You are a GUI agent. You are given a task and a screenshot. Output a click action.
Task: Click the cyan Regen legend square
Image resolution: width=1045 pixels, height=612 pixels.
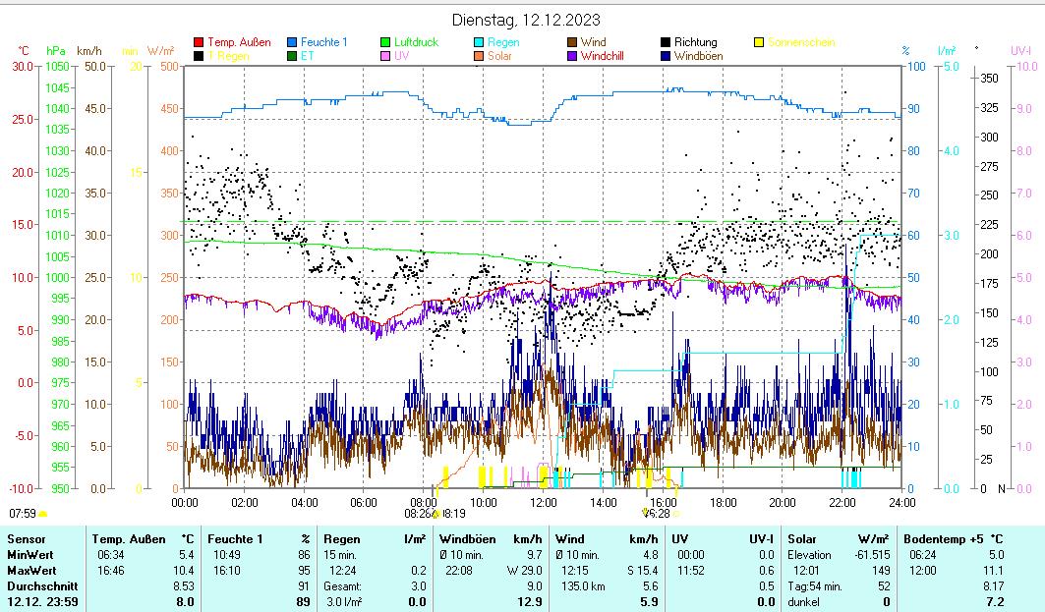[478, 42]
